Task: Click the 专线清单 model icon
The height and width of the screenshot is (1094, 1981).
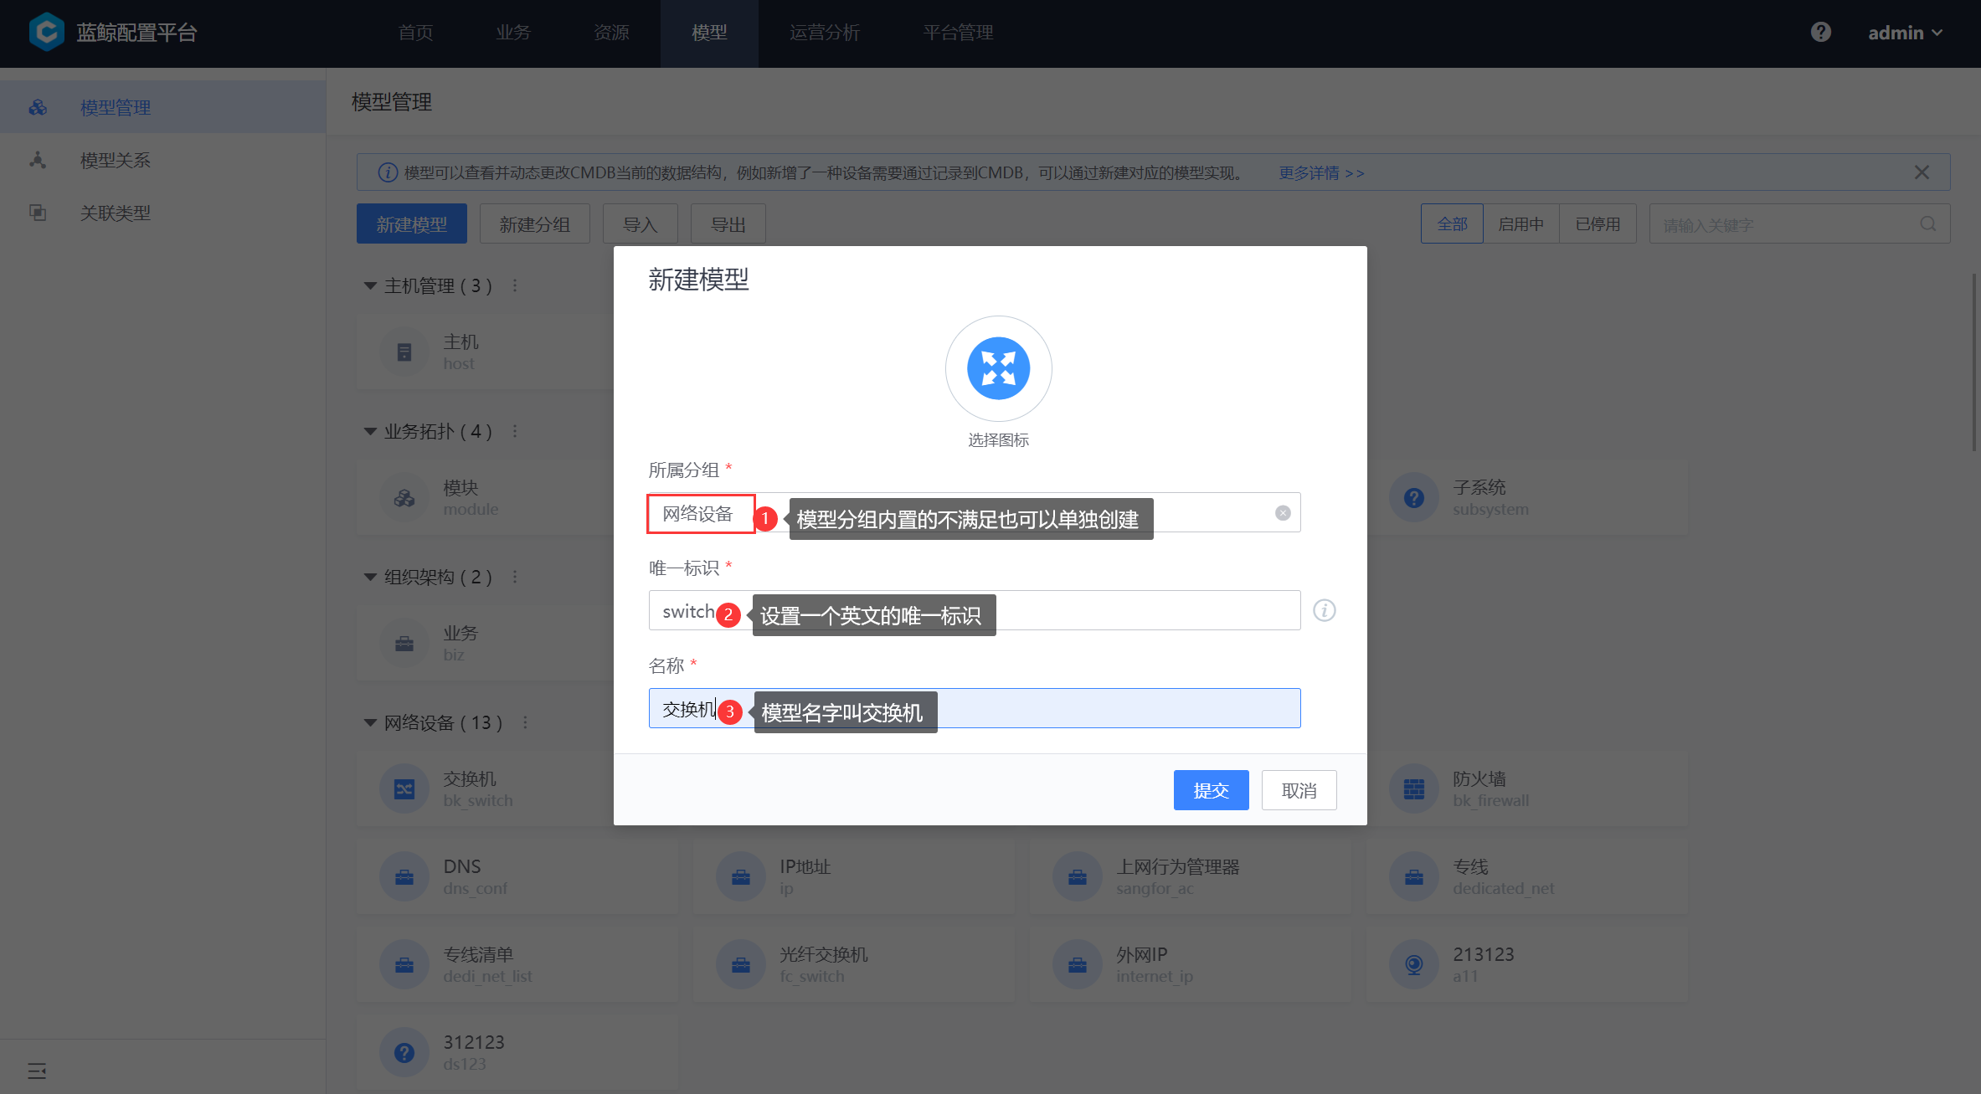Action: click(404, 965)
